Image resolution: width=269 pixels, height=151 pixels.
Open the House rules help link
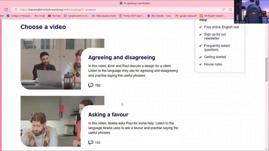(x=213, y=64)
